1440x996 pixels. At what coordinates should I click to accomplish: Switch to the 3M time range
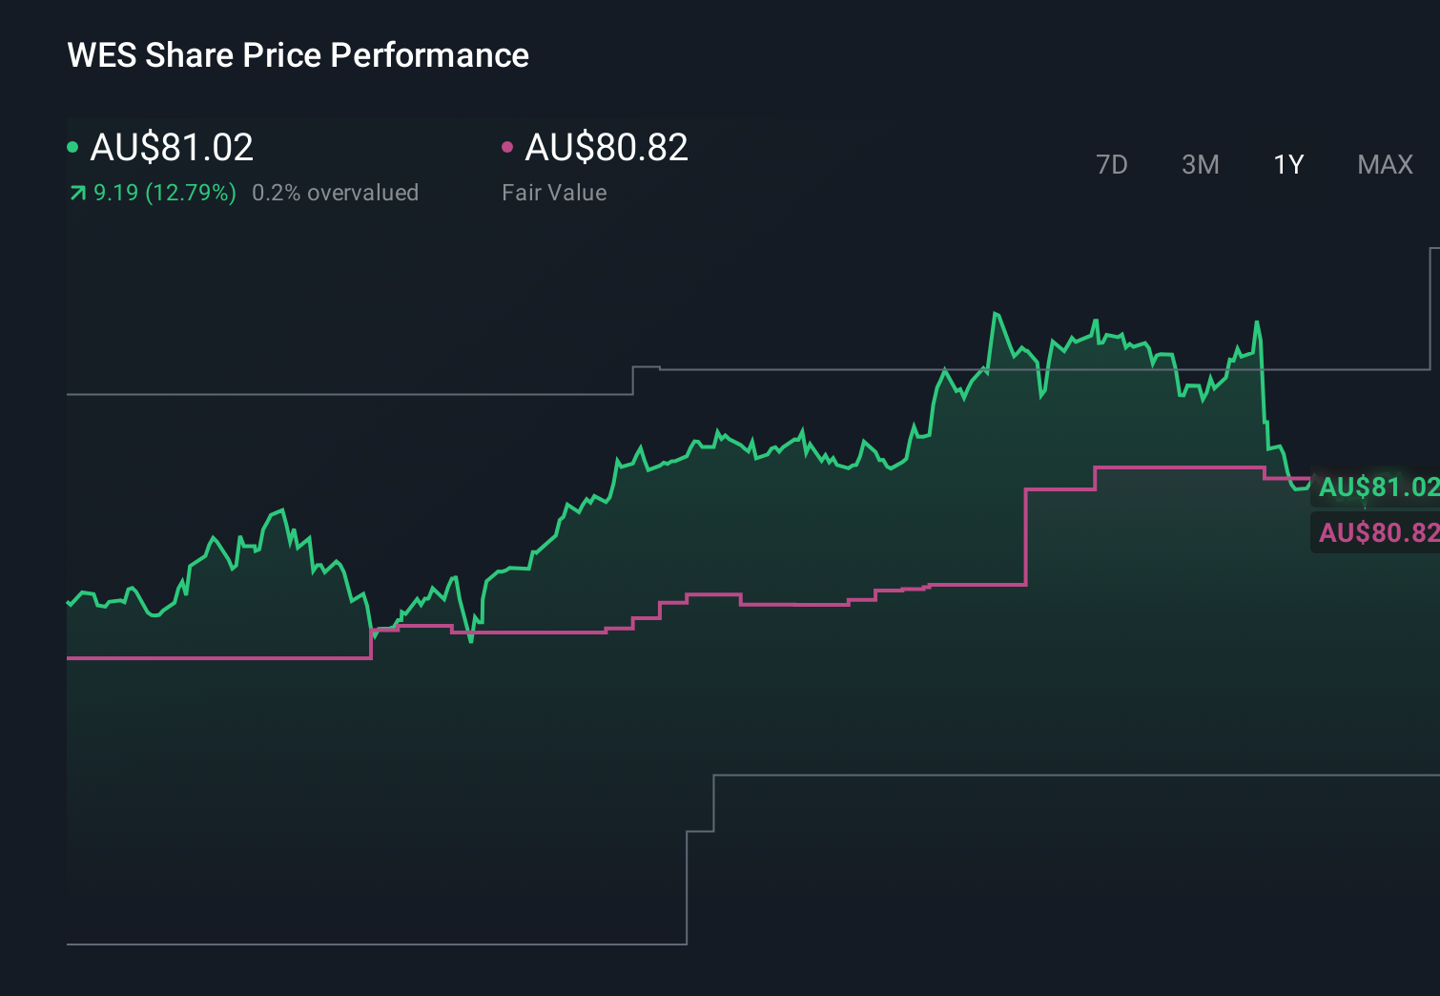point(1200,164)
